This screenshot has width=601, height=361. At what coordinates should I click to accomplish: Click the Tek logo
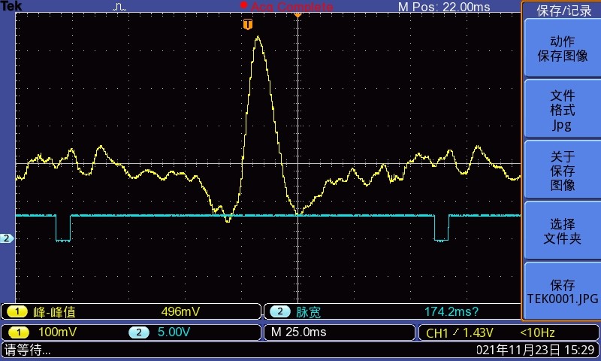pos(11,6)
